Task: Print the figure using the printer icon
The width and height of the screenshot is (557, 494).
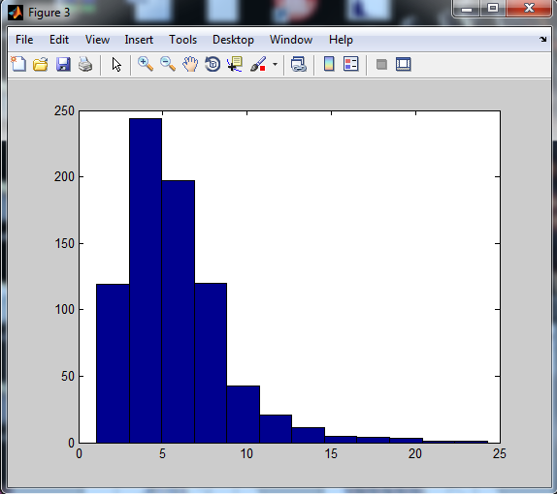Action: [85, 65]
